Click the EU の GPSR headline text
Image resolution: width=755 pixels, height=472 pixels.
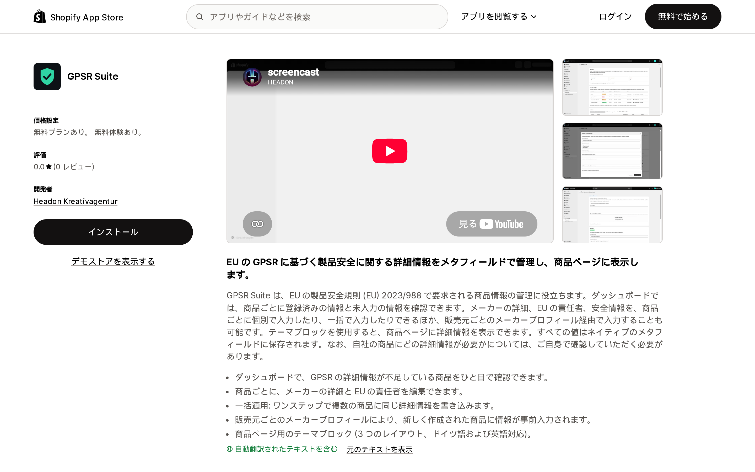pos(432,268)
